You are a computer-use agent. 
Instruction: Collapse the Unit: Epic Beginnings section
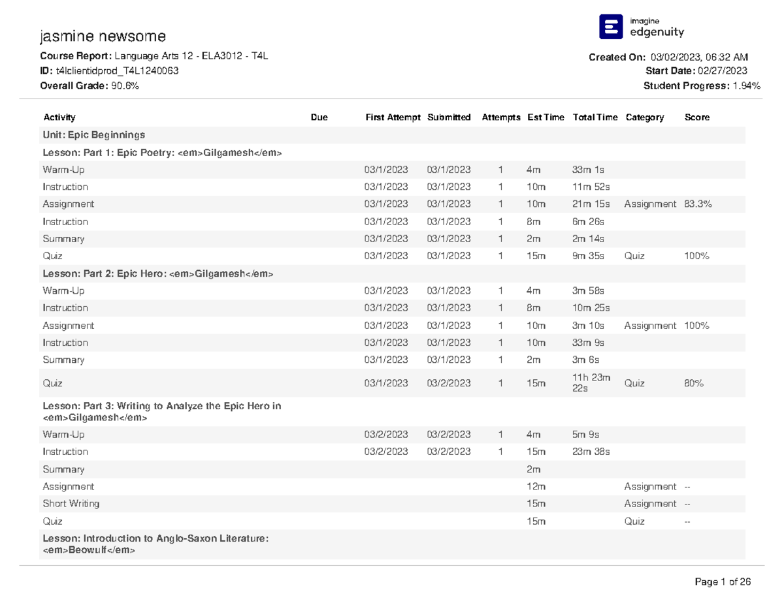(93, 135)
